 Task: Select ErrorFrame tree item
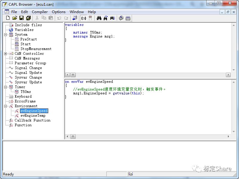coord(25,101)
